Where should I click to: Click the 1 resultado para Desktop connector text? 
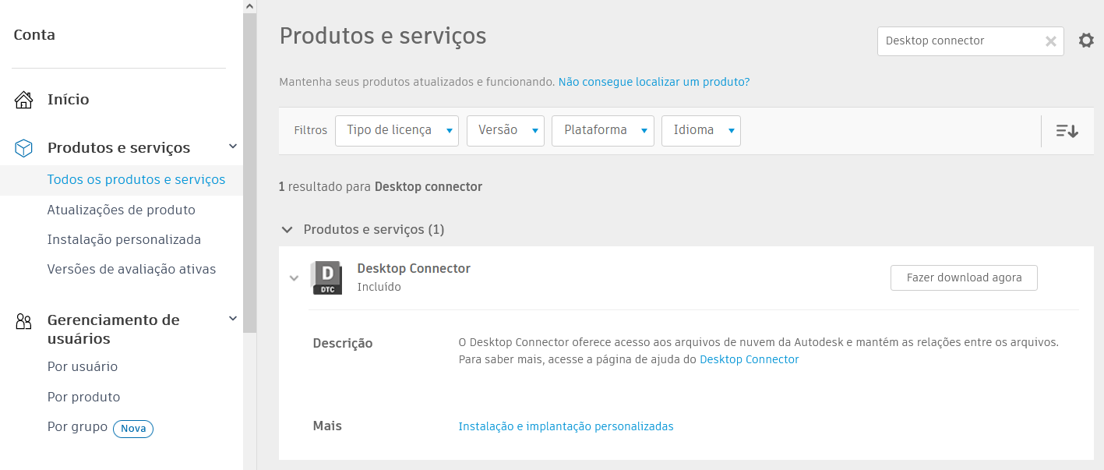point(380,187)
